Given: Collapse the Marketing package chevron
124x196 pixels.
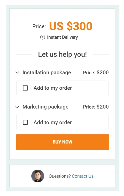Looking at the screenshot, I should coord(17,107).
